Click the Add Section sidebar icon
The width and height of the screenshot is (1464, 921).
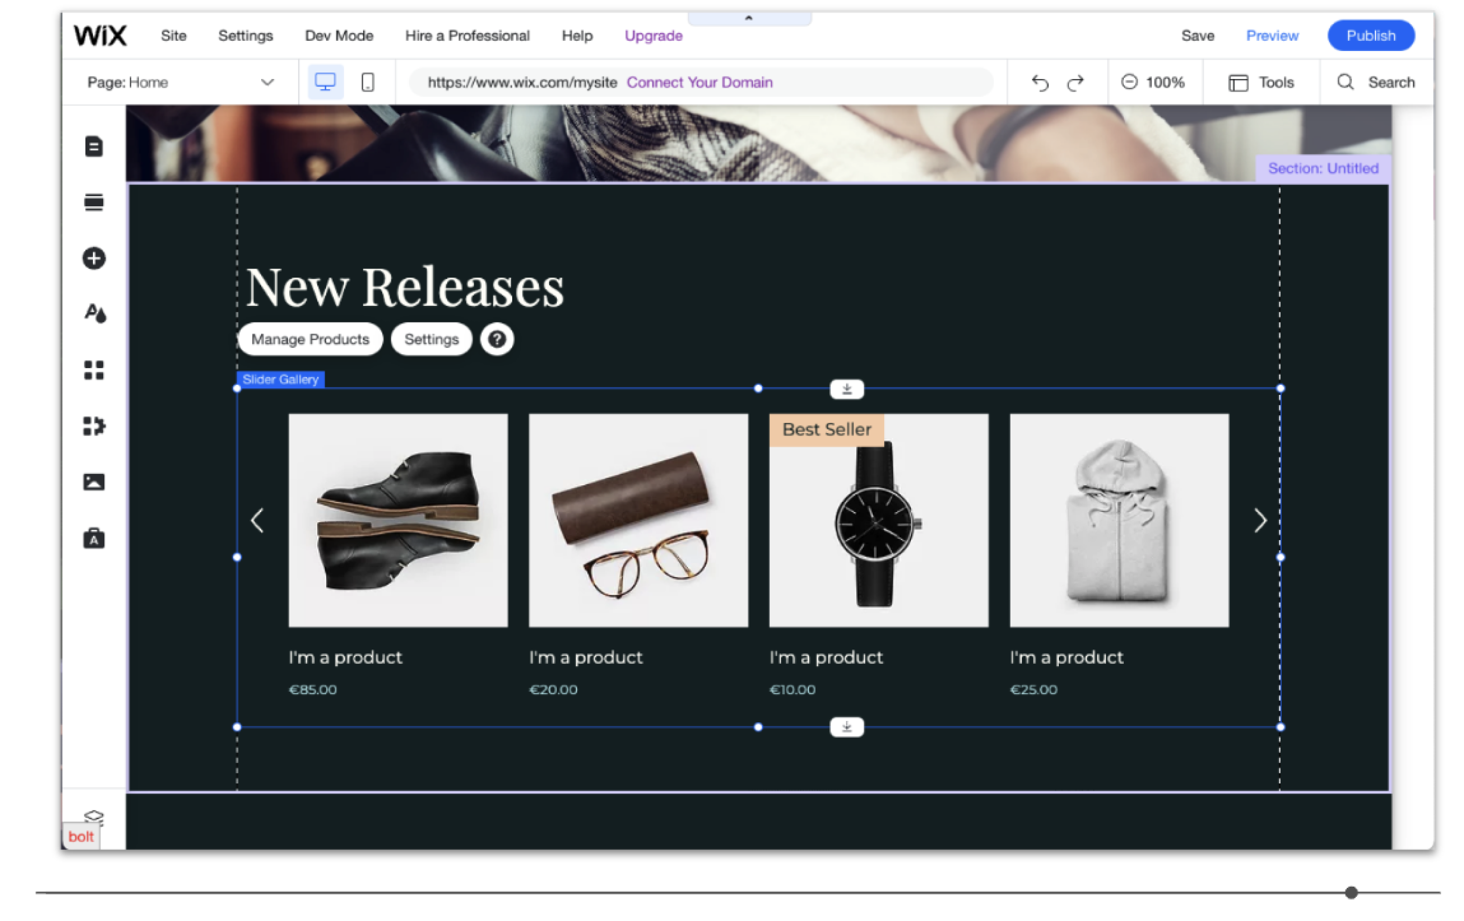click(94, 202)
